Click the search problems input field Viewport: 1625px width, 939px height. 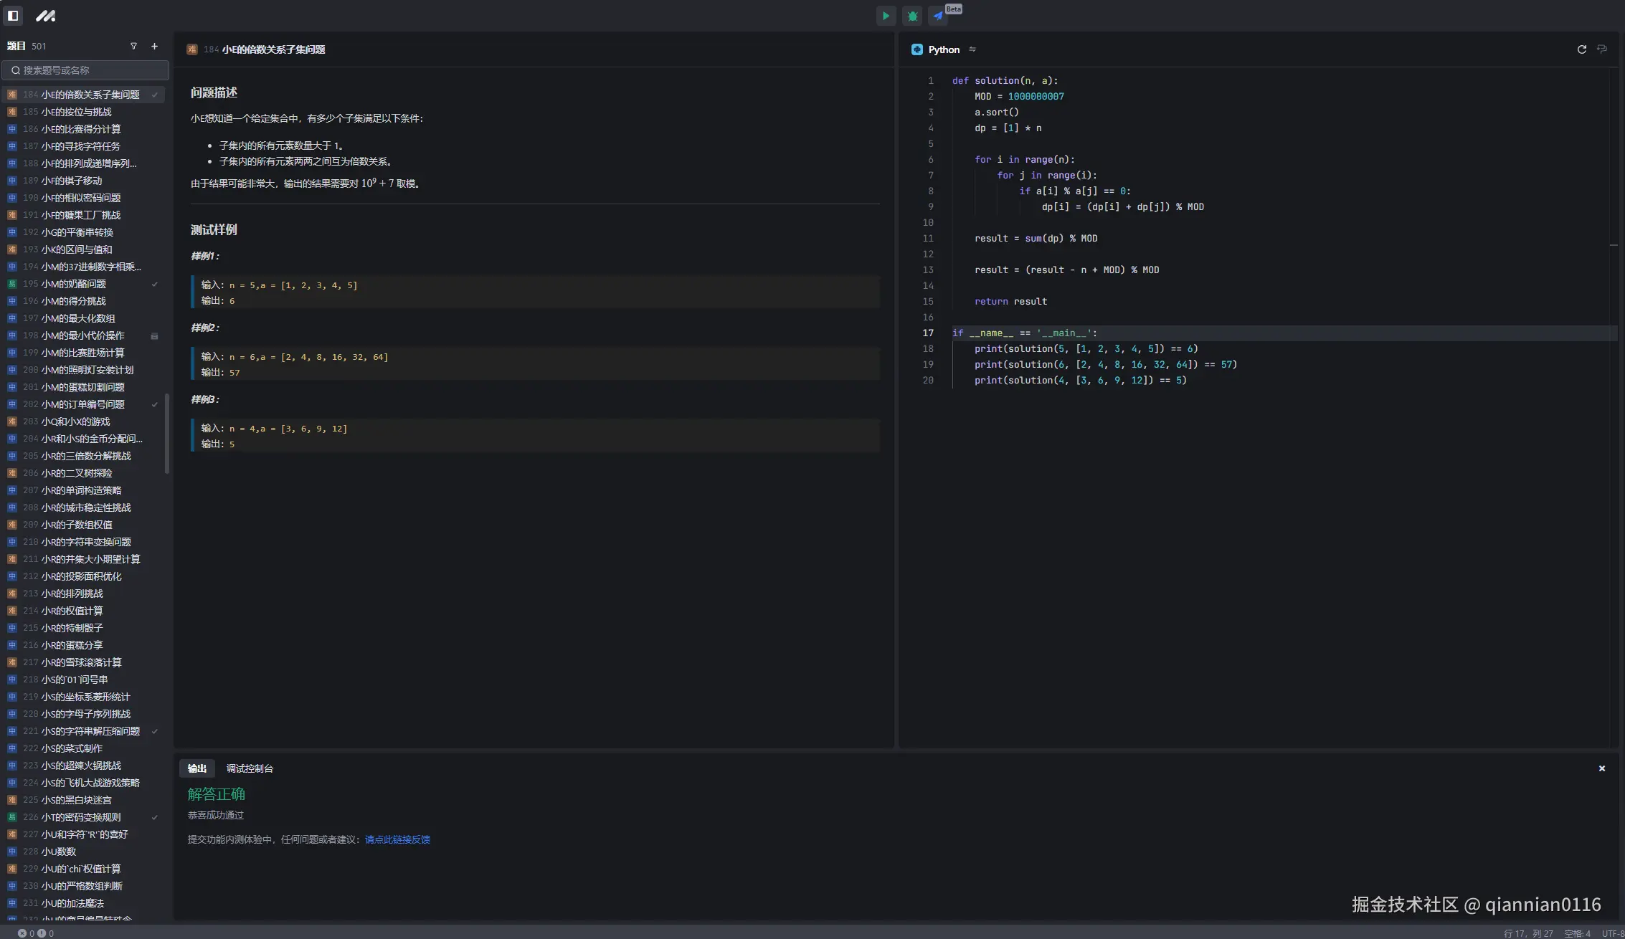click(86, 70)
